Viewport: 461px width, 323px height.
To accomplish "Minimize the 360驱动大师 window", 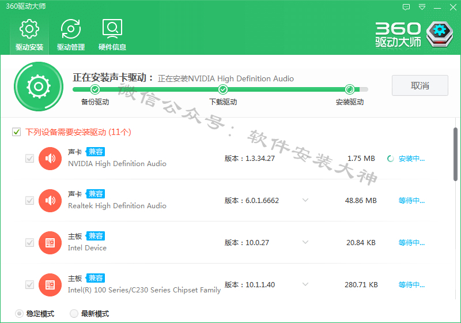I will pyautogui.click(x=437, y=7).
